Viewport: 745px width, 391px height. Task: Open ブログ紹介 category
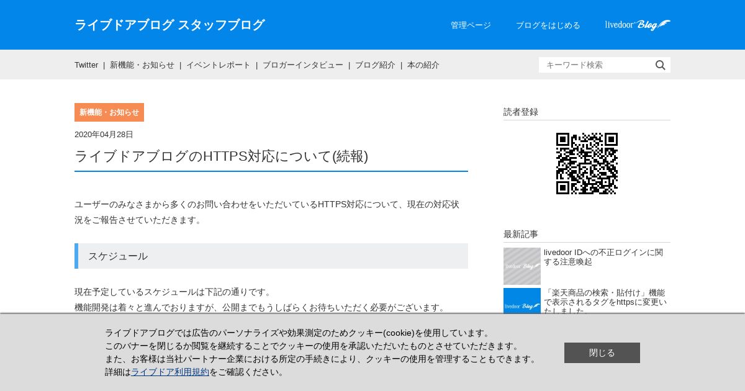tap(375, 65)
